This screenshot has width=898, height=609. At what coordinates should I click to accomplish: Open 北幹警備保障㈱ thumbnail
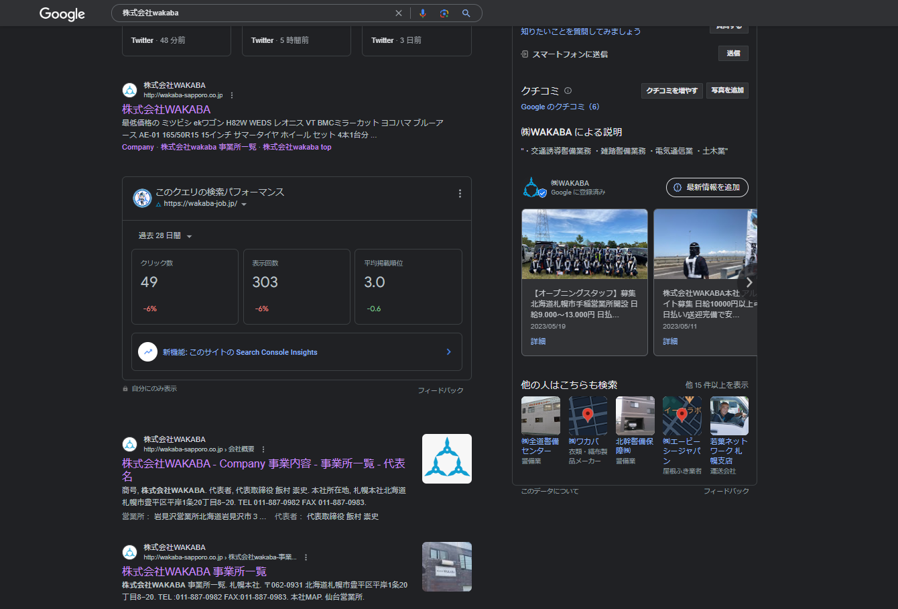coord(635,416)
